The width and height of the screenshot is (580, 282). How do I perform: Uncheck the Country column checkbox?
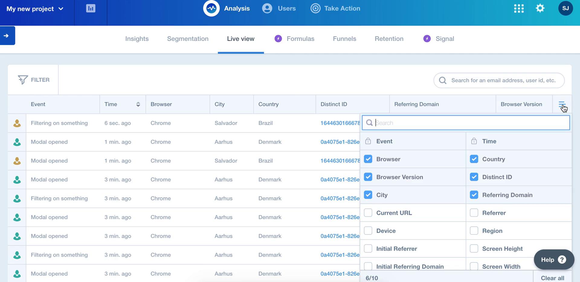click(474, 159)
